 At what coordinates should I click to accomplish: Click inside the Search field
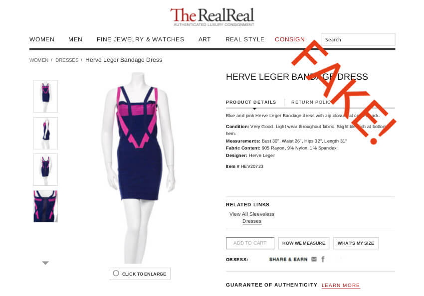pos(358,39)
